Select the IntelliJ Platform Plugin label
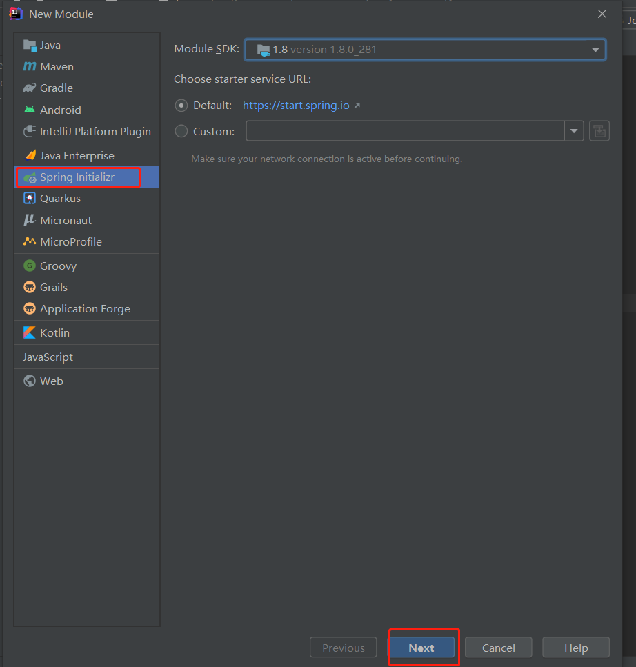 95,132
